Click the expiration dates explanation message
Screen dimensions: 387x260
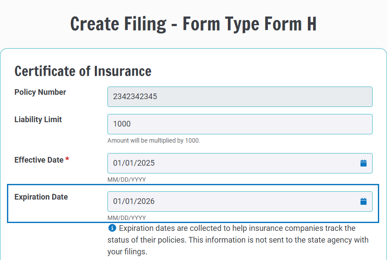237,240
